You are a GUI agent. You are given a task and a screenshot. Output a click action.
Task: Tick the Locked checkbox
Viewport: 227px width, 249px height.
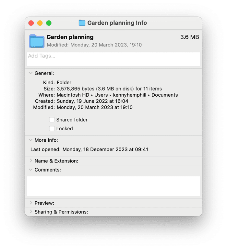[52, 129]
